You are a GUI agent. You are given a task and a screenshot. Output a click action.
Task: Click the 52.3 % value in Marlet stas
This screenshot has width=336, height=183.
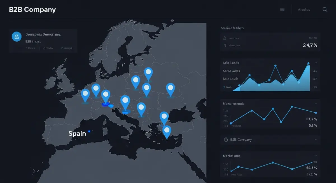coord(312,174)
